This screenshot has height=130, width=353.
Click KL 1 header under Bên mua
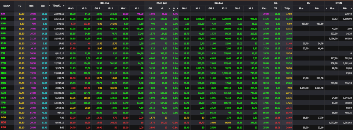[137, 9]
